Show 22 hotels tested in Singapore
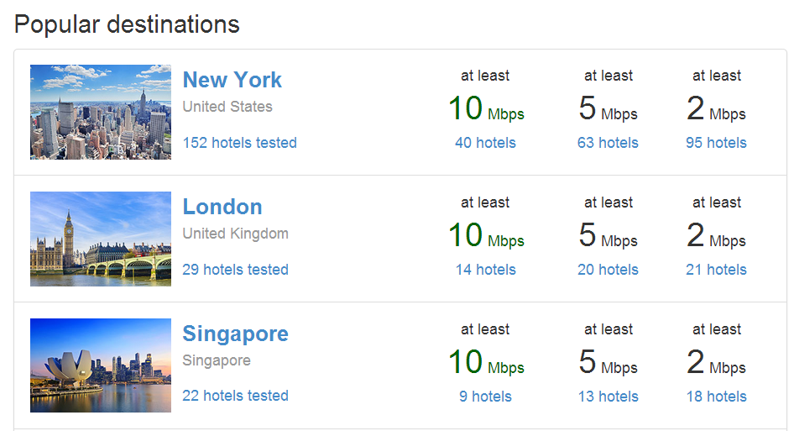The width and height of the screenshot is (794, 431). pyautogui.click(x=235, y=396)
